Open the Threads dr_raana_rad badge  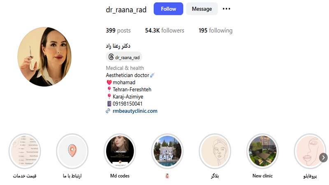124,57
